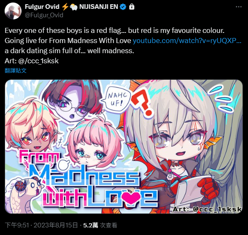Click the post timestamp 下午9:51

coord(17,225)
